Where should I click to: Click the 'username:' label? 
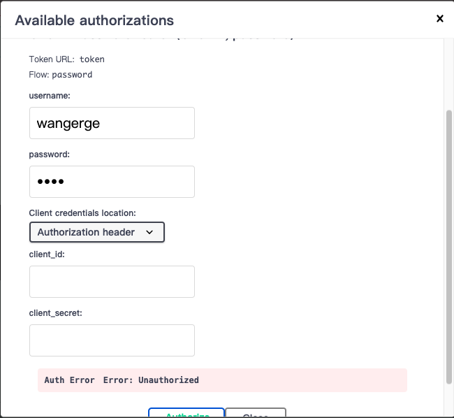point(50,96)
